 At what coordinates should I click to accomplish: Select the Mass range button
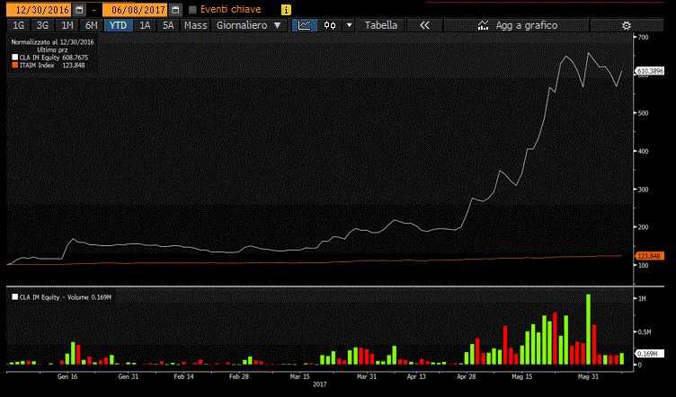click(195, 25)
